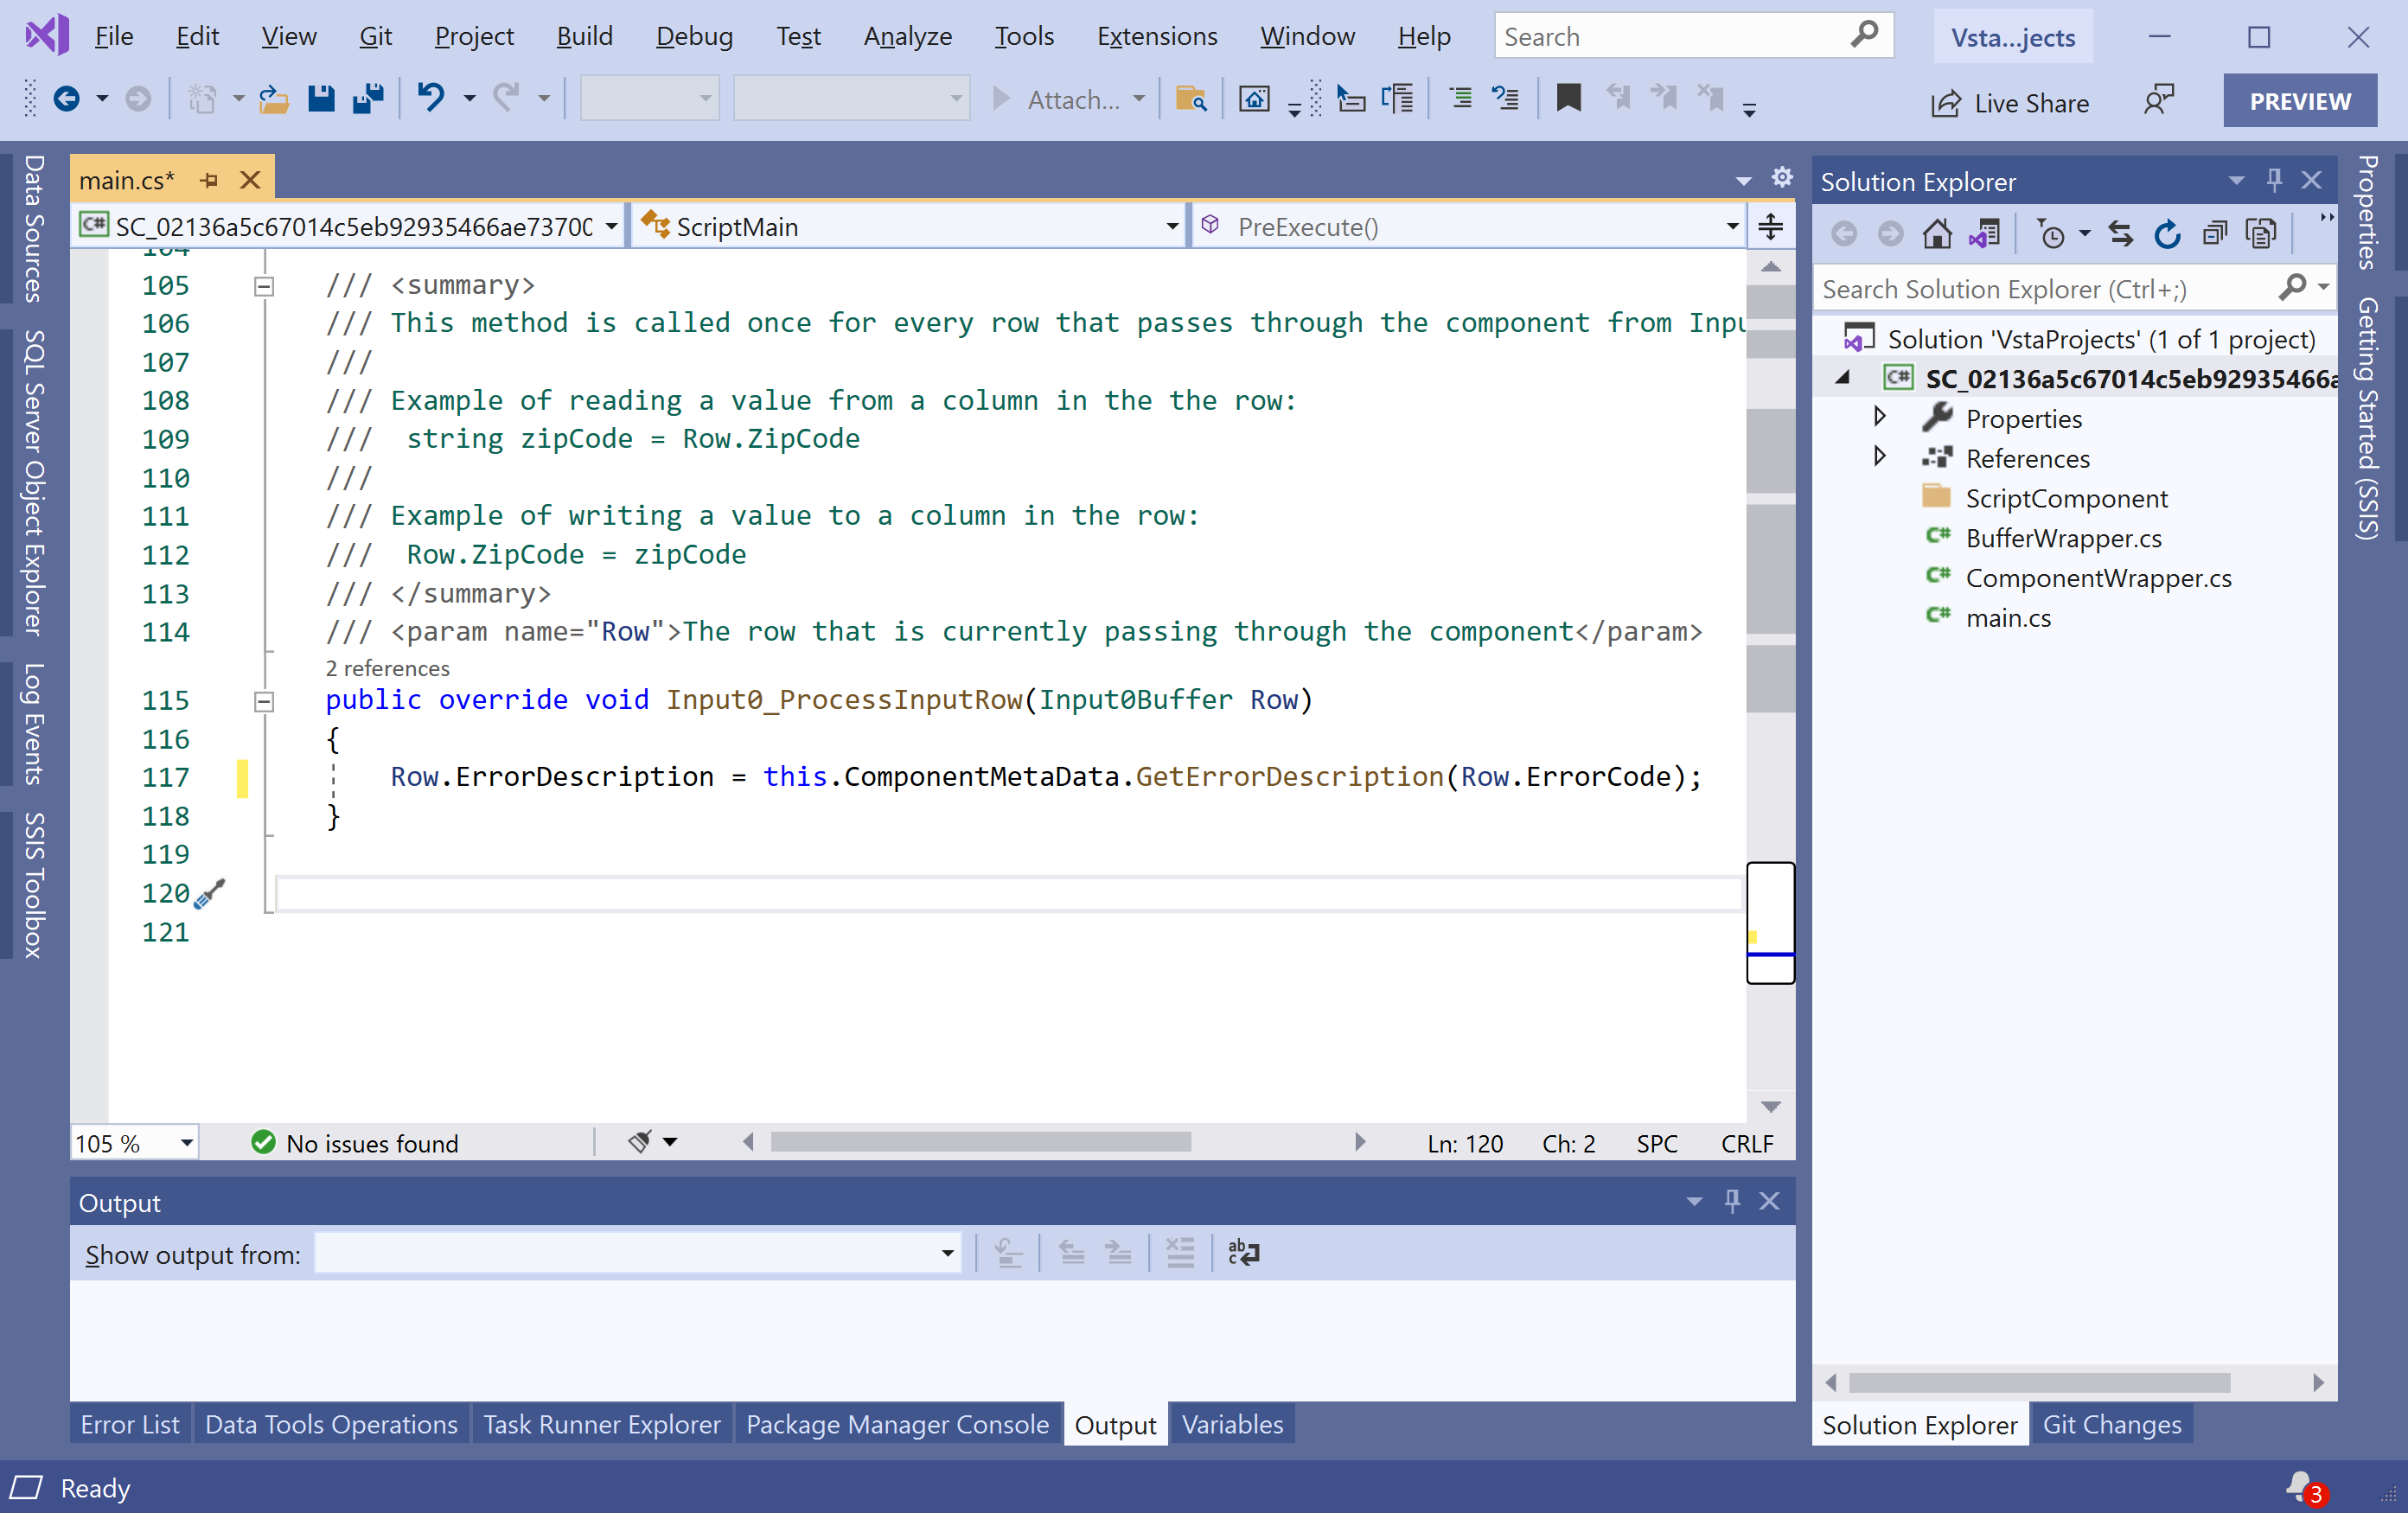Click the Live Share button
The width and height of the screenshot is (2408, 1513).
click(2010, 103)
